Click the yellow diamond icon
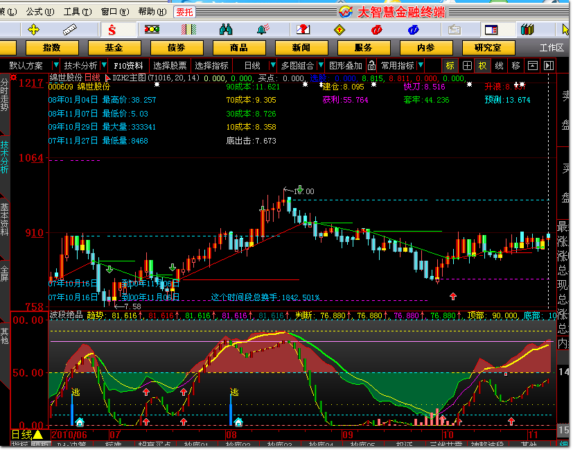The height and width of the screenshot is (450, 573). (340, 30)
